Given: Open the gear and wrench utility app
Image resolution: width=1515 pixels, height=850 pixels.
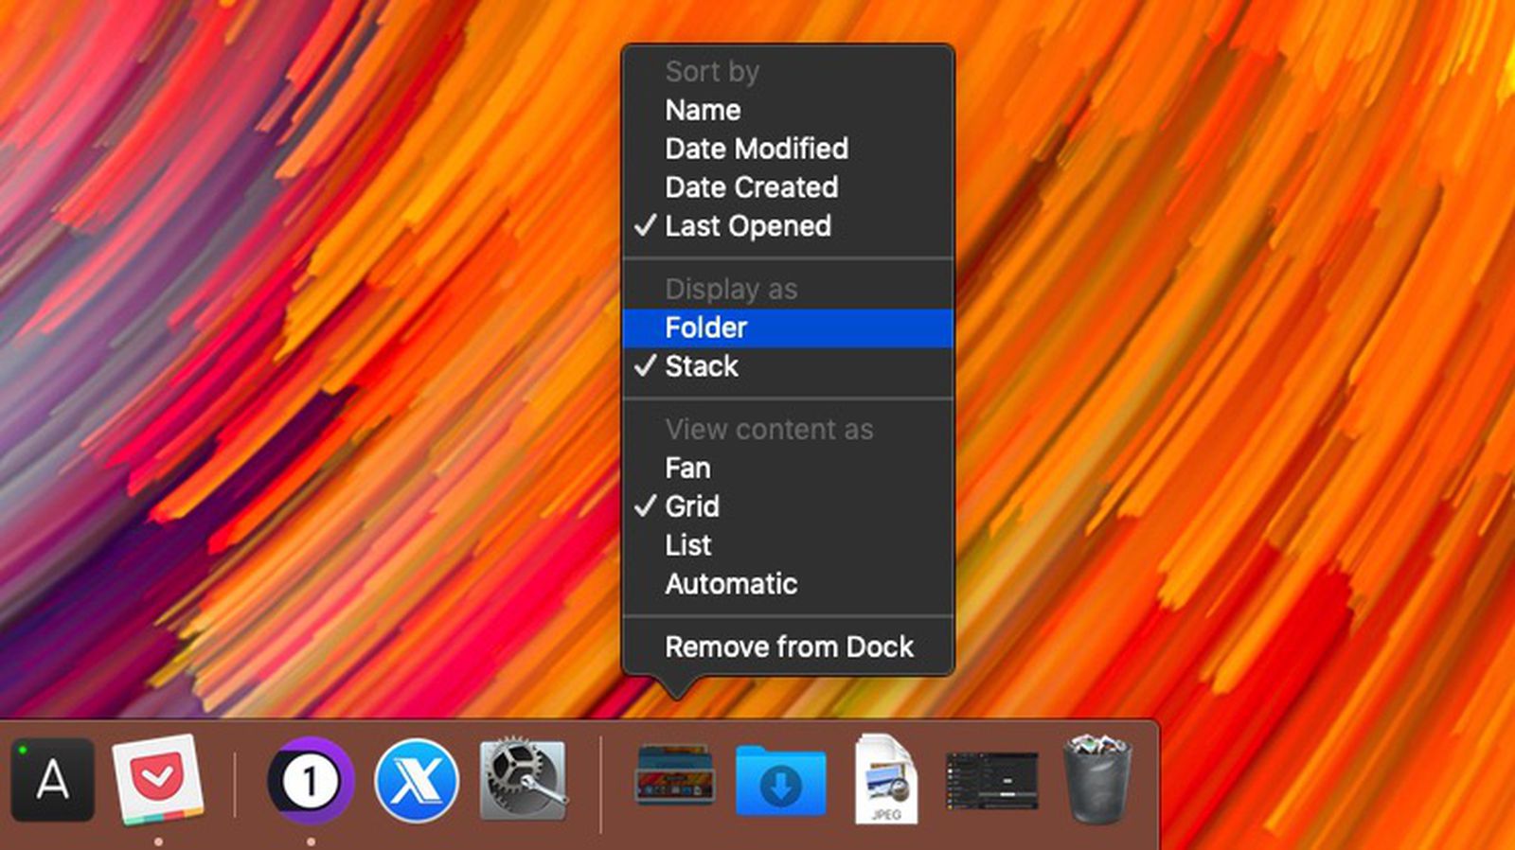Looking at the screenshot, I should [524, 780].
